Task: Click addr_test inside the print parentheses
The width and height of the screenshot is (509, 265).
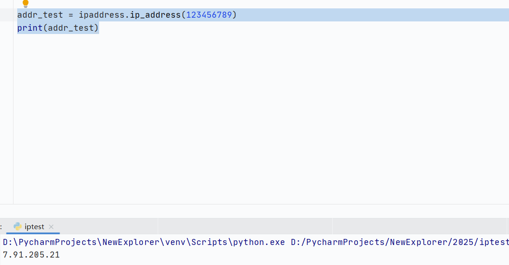Action: 71,28
